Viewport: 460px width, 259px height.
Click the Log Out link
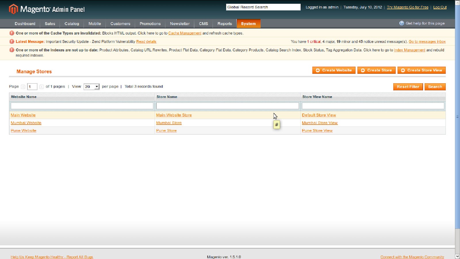440,7
